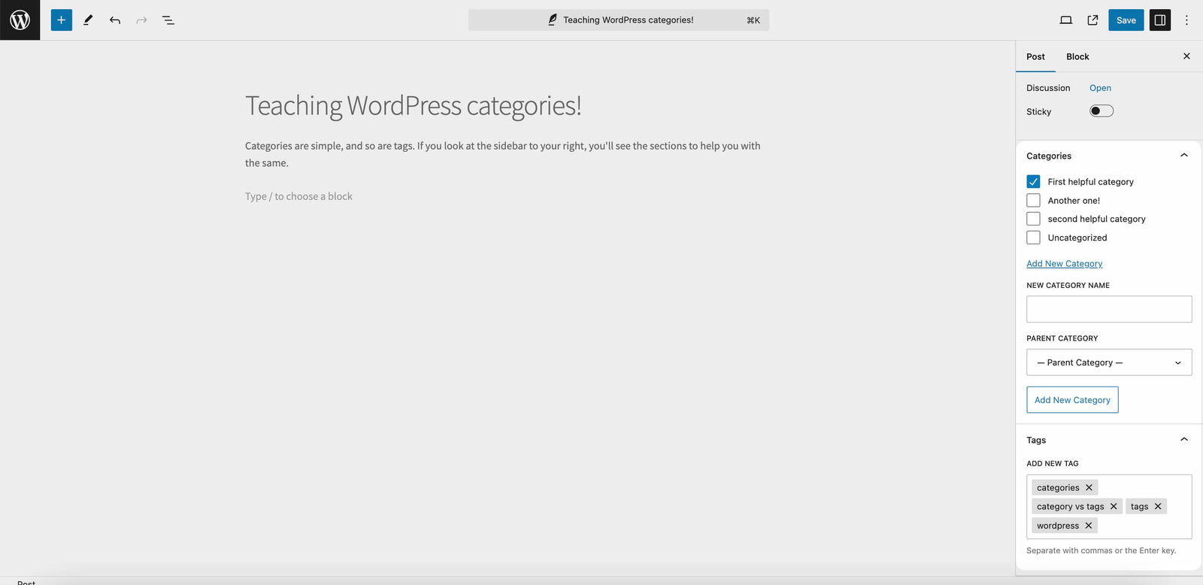The height and width of the screenshot is (585, 1203).
Task: Check the Another one! category
Action: click(1033, 201)
